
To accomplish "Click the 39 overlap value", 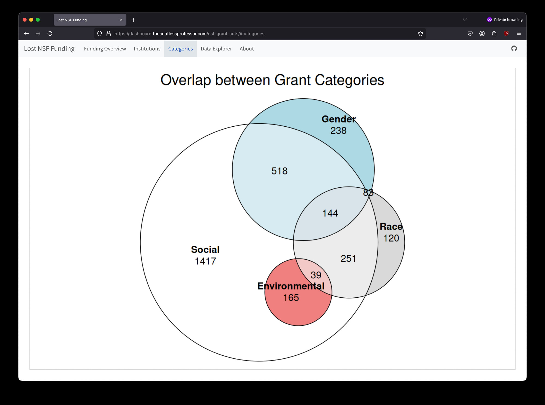I will (316, 275).
